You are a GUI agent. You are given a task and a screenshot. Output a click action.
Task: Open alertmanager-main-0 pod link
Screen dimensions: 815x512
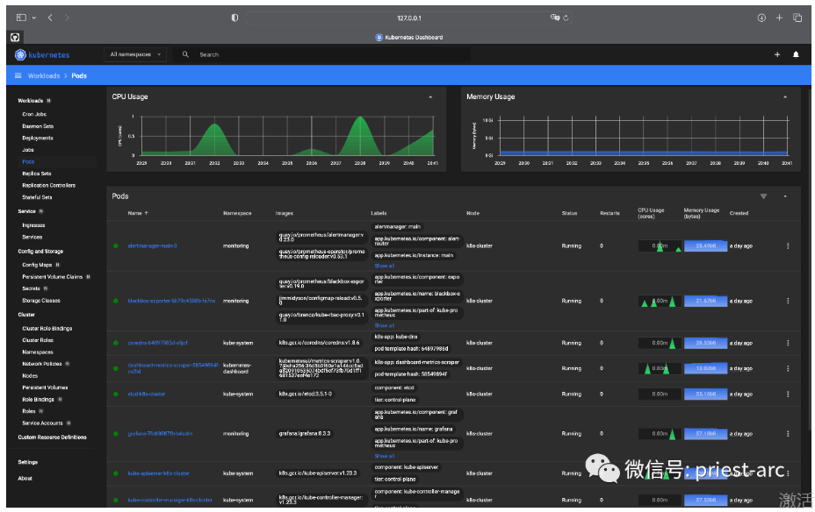152,245
